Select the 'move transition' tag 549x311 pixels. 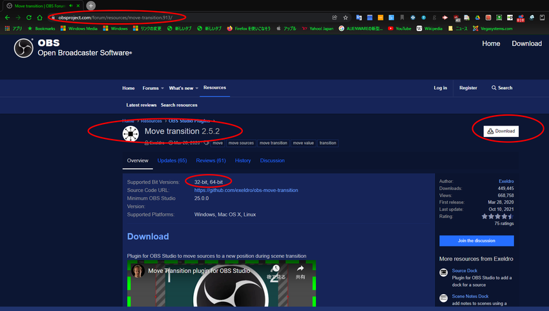[273, 143]
